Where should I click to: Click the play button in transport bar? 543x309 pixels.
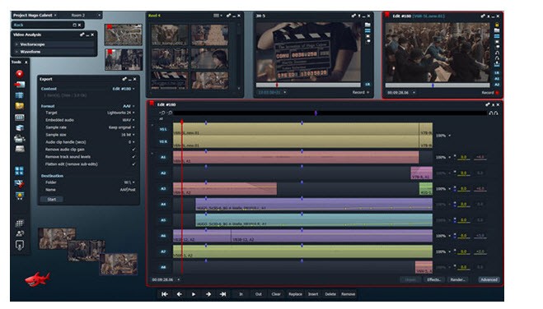pos(194,294)
